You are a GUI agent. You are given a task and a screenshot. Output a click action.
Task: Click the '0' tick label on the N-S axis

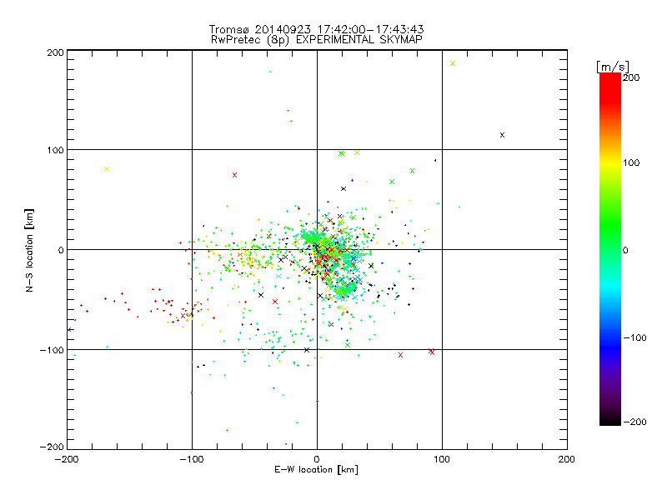tap(61, 250)
